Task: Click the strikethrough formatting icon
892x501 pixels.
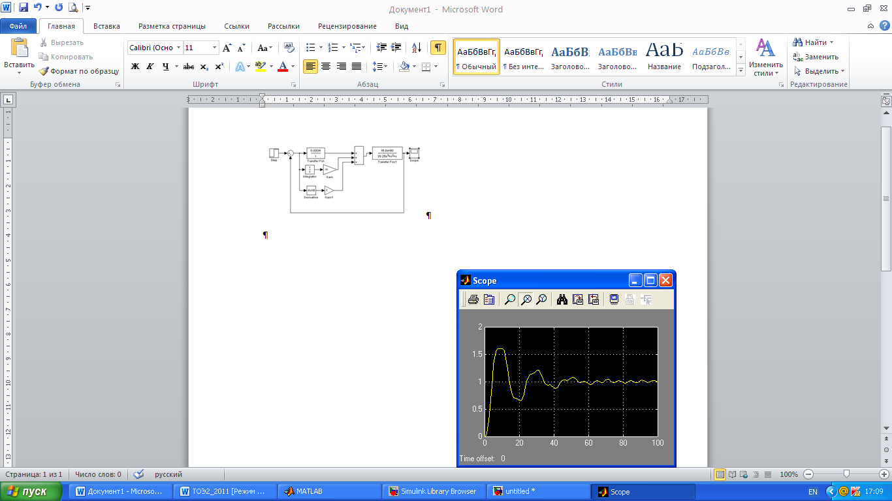Action: [189, 67]
